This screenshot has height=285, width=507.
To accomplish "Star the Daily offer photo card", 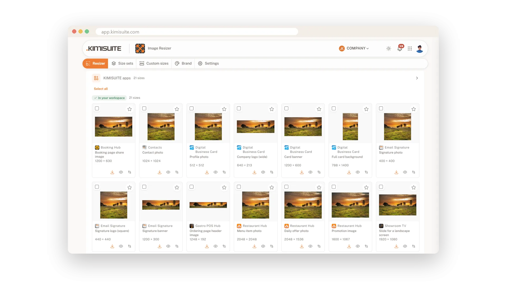I will pos(319,187).
